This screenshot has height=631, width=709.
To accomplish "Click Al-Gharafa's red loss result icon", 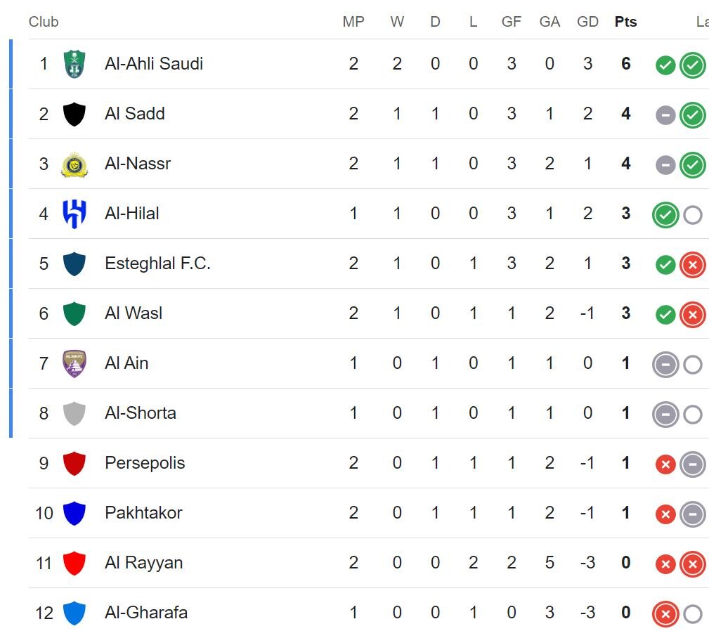I will click(x=665, y=614).
